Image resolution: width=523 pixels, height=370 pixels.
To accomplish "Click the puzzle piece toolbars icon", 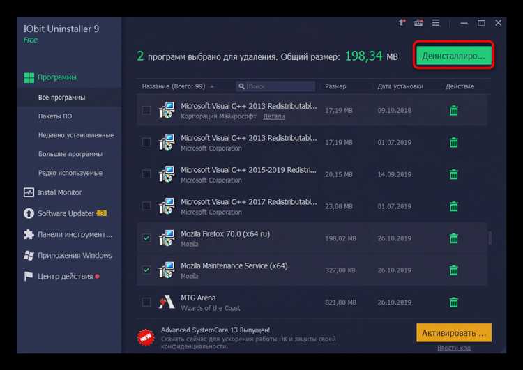I will (29, 234).
